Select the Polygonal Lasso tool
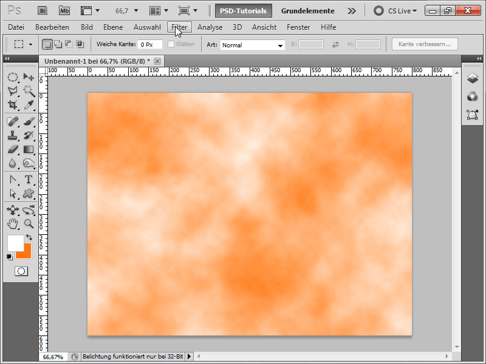This screenshot has width=486, height=364. 13,90
